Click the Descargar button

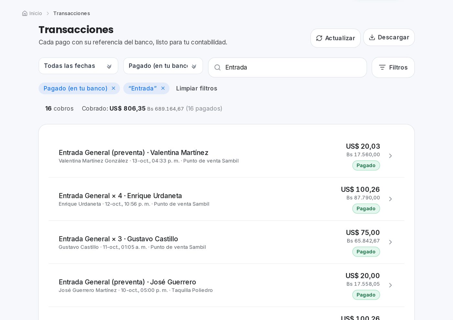click(x=389, y=37)
